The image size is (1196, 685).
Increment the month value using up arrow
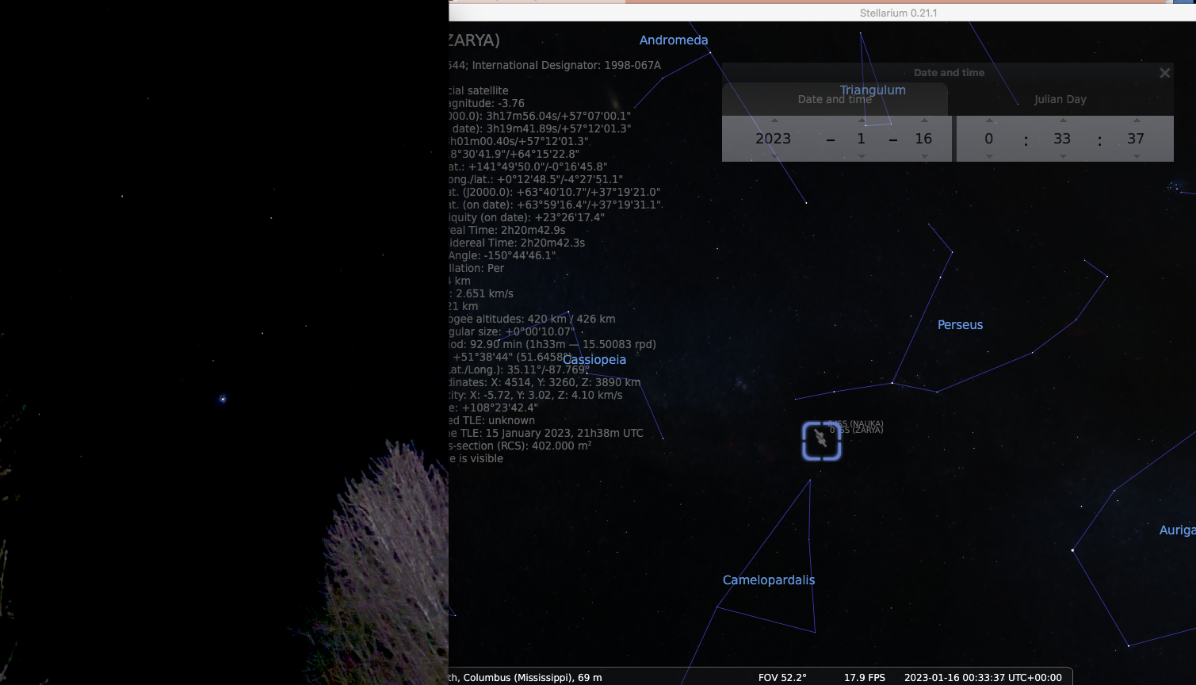tap(862, 121)
